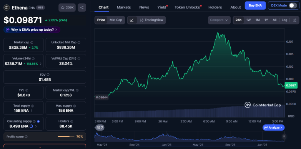Click the 0.1253 Market cap/TVL value
The width and height of the screenshot is (301, 149).
(66, 95)
